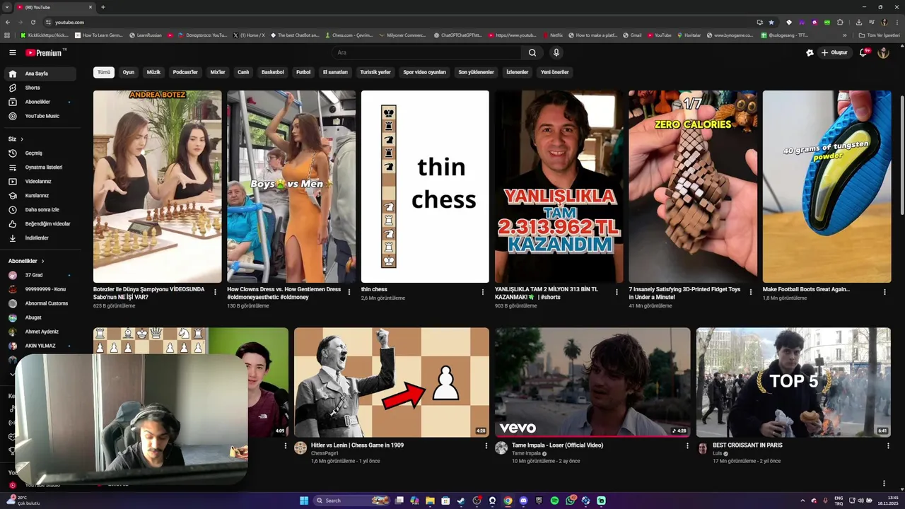
Task: Play the thin chess short
Action: (x=425, y=187)
